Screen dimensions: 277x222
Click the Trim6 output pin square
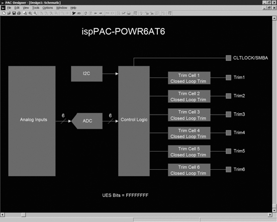[x=228, y=170]
